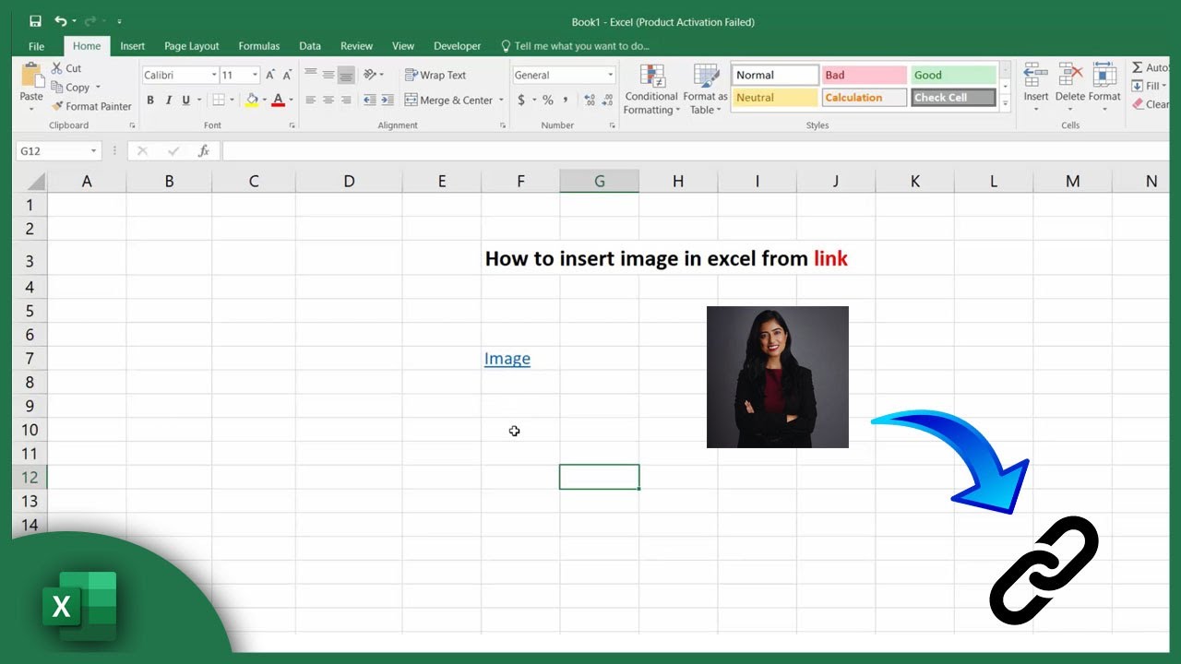Click Format cells icon

(x=1104, y=76)
